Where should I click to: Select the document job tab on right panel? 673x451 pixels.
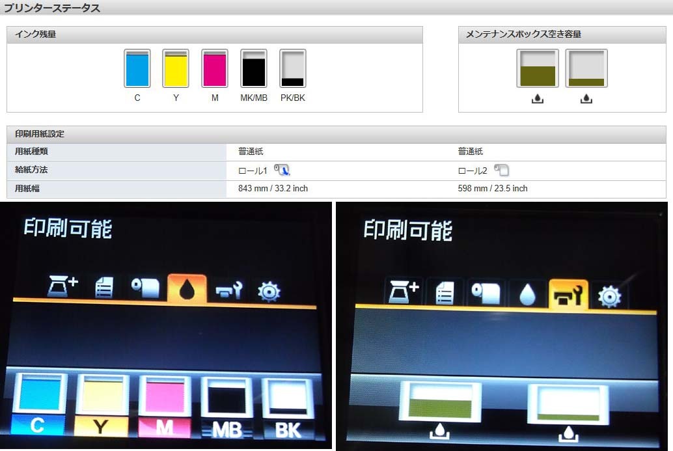(445, 294)
